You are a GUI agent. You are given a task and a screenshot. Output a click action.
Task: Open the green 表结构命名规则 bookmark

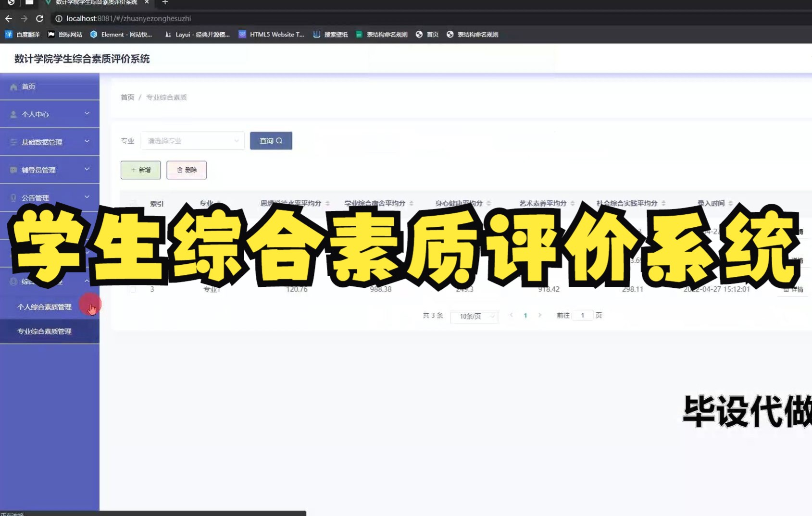(x=382, y=35)
